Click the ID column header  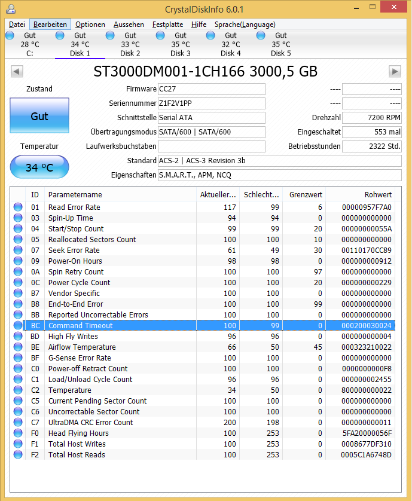35,194
